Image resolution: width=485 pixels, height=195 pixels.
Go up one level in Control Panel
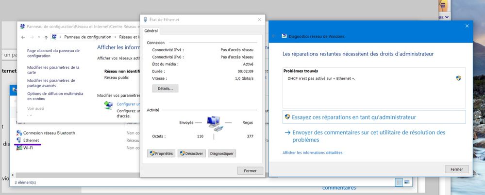pyautogui.click(x=46, y=37)
